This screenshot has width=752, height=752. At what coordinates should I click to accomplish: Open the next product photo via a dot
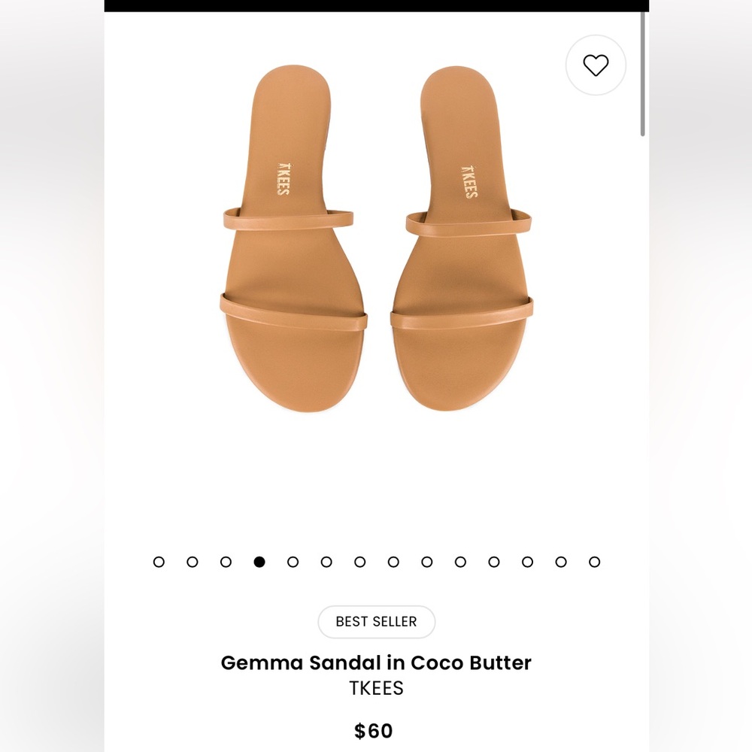tap(292, 562)
